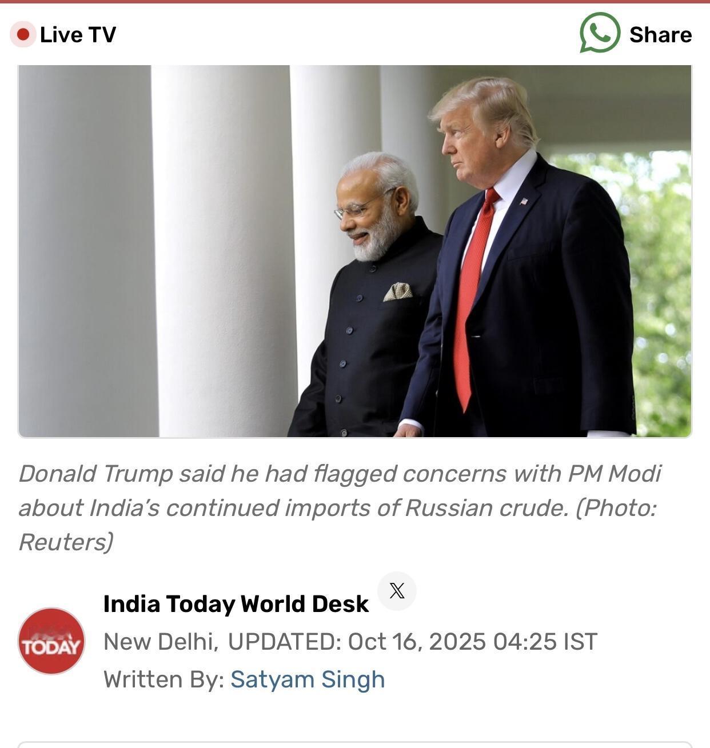This screenshot has height=748, width=710.
Task: Tap the italic photo caption text
Action: tap(340, 508)
